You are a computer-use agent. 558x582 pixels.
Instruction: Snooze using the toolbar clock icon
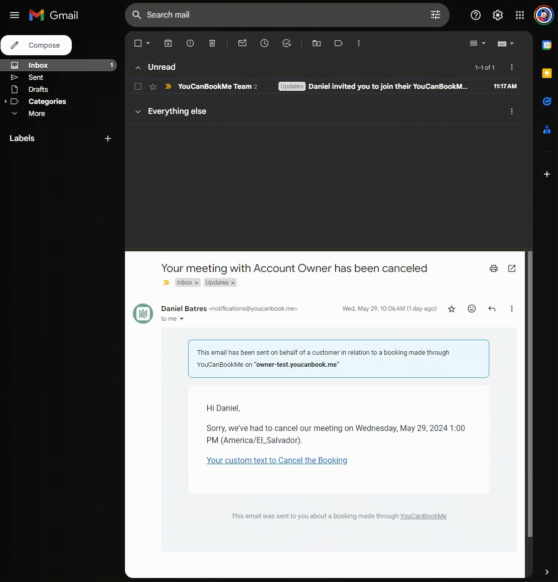pos(264,43)
